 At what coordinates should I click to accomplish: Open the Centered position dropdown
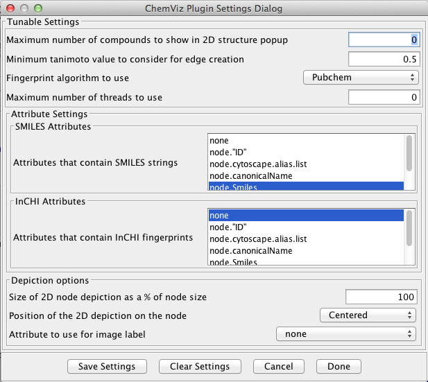pos(368,315)
